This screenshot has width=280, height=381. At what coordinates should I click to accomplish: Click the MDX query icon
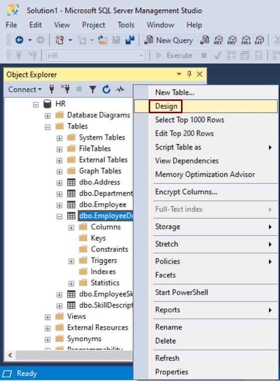click(218, 40)
